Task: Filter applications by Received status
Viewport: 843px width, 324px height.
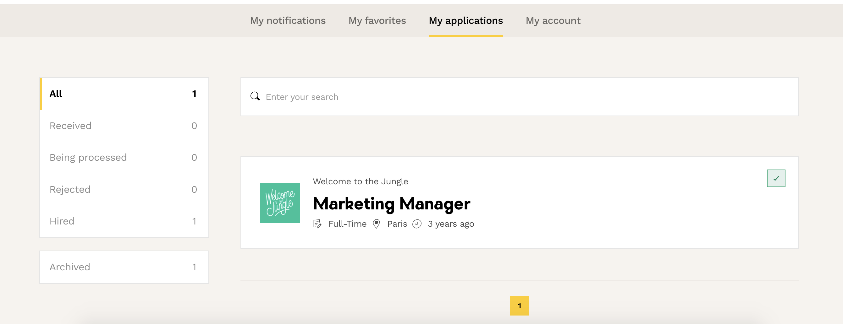Action: pyautogui.click(x=124, y=126)
